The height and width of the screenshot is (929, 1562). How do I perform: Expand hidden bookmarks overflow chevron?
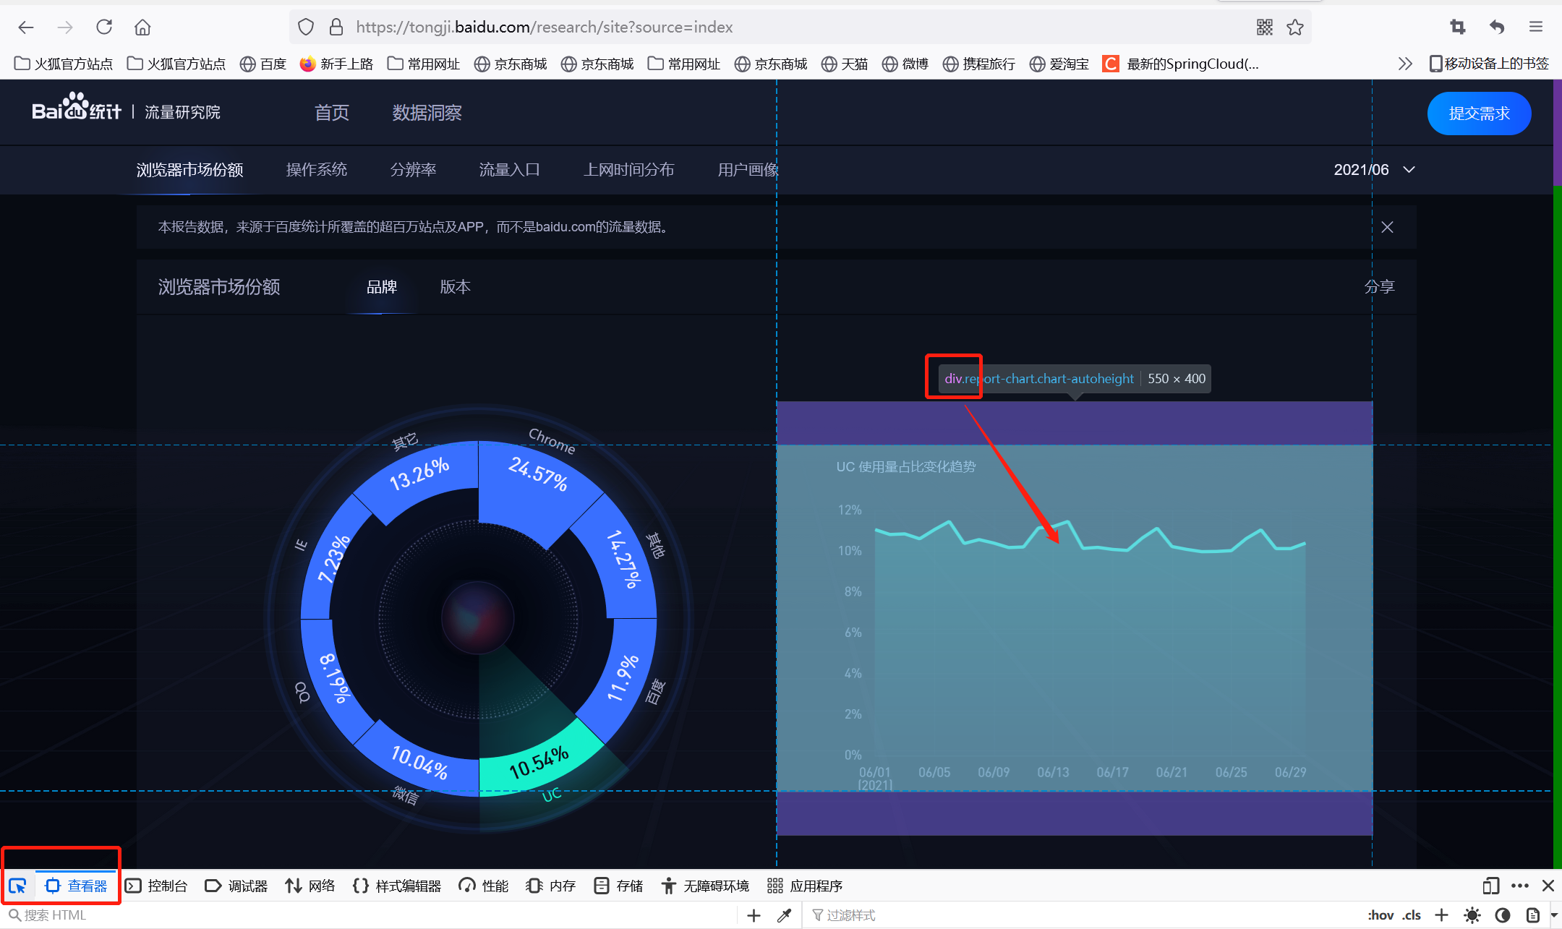[1404, 64]
